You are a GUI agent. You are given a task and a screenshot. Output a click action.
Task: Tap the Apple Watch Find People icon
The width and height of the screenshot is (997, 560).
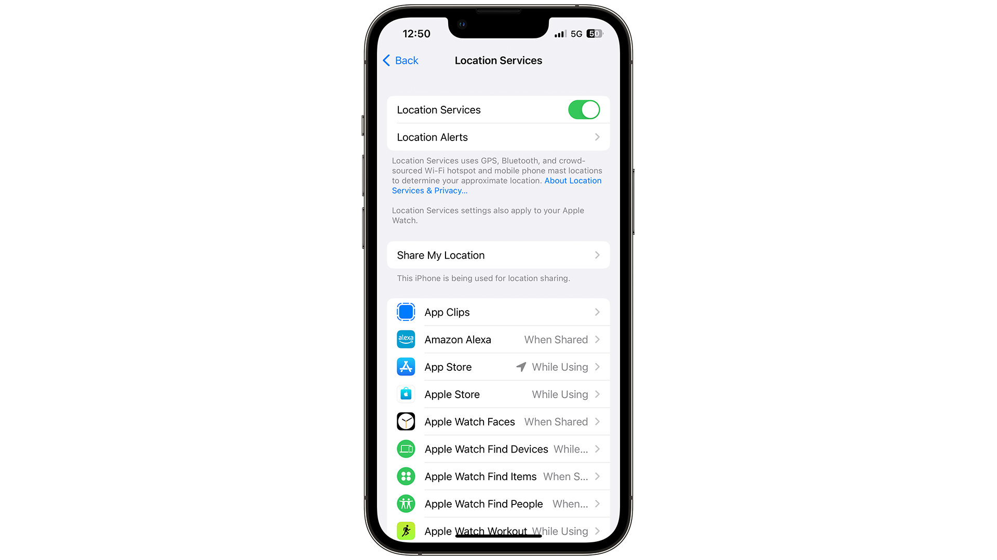[x=405, y=503]
